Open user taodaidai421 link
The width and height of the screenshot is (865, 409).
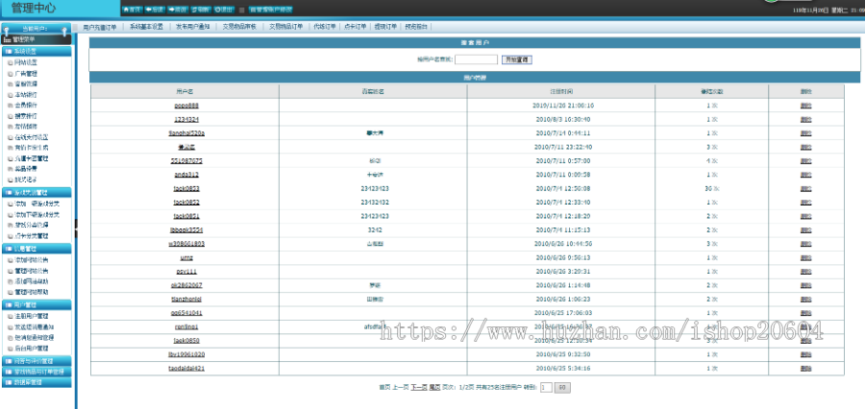186,369
